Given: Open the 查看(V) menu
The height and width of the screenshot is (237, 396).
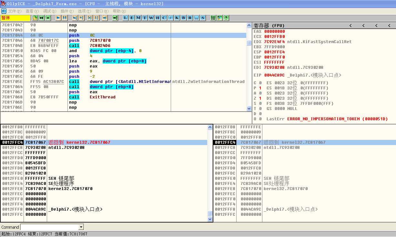Looking at the screenshot, I should tap(32, 11).
